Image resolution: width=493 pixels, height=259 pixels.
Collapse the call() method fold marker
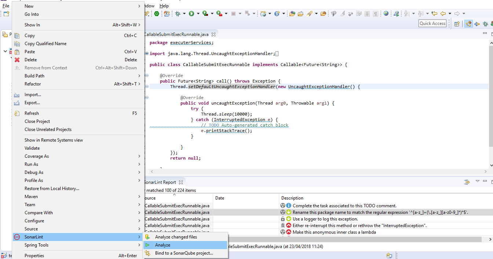(147, 76)
